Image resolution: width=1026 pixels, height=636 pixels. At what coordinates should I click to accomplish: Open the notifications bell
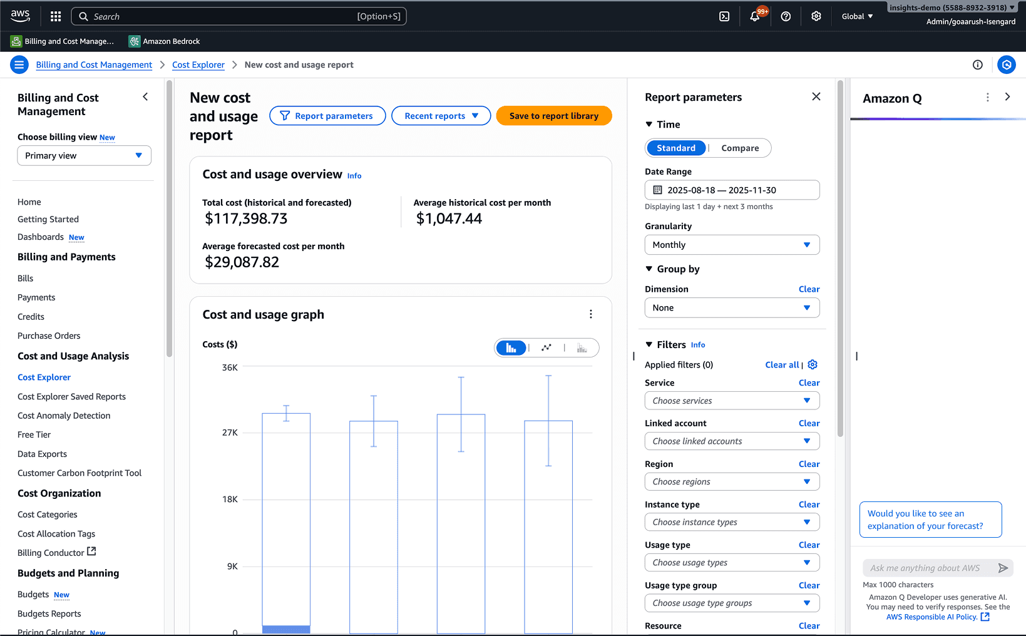tap(756, 16)
